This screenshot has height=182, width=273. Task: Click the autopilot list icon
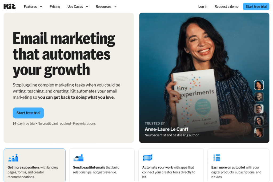[x=217, y=158]
